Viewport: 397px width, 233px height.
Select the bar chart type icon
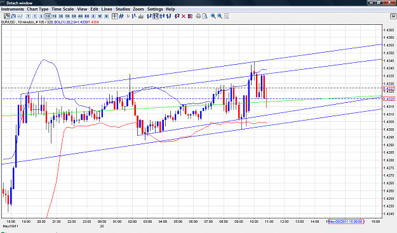click(13, 17)
